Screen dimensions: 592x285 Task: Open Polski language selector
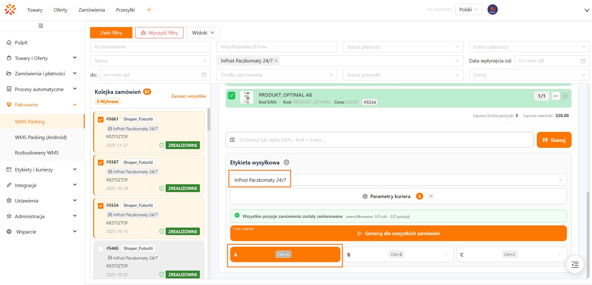pos(468,9)
